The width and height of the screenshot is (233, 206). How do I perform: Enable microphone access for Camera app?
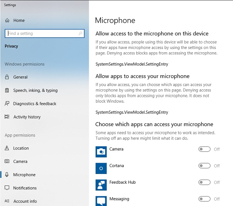point(204,149)
